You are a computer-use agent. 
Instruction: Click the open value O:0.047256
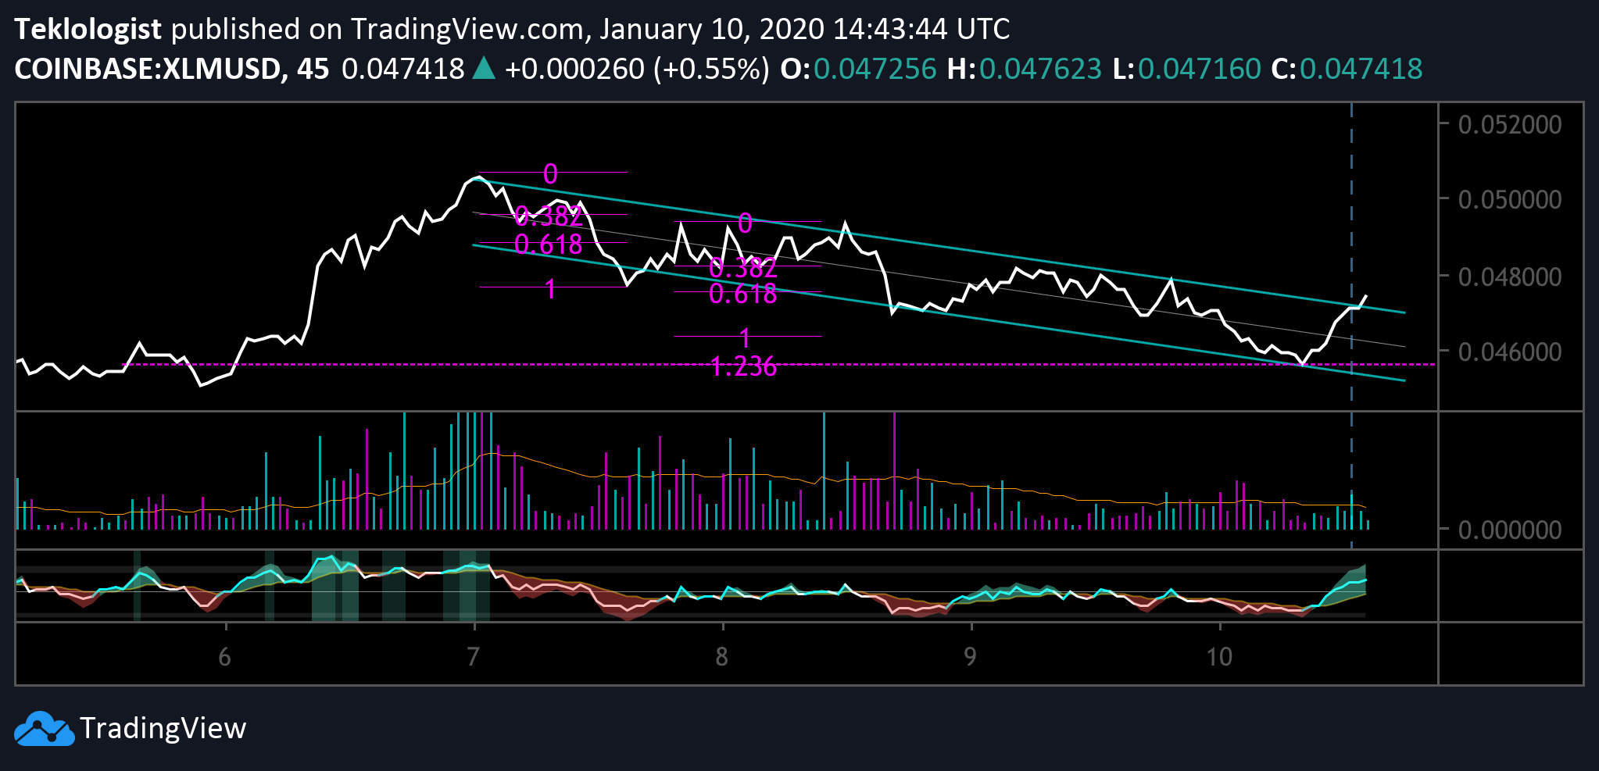858,69
